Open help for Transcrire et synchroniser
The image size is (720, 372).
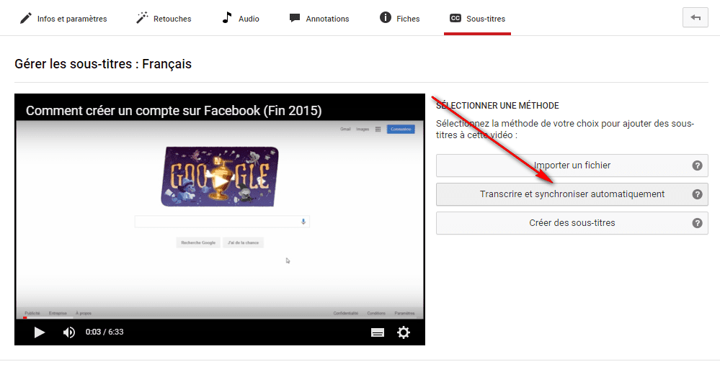point(697,194)
